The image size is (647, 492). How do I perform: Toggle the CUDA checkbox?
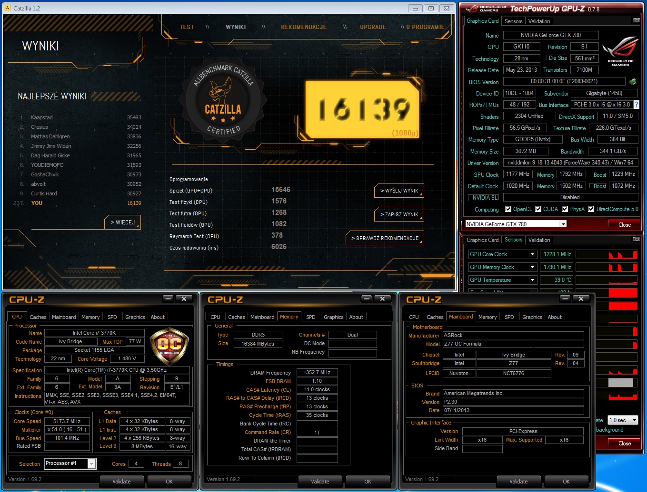tap(538, 209)
